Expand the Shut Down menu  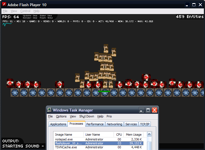click(x=87, y=116)
